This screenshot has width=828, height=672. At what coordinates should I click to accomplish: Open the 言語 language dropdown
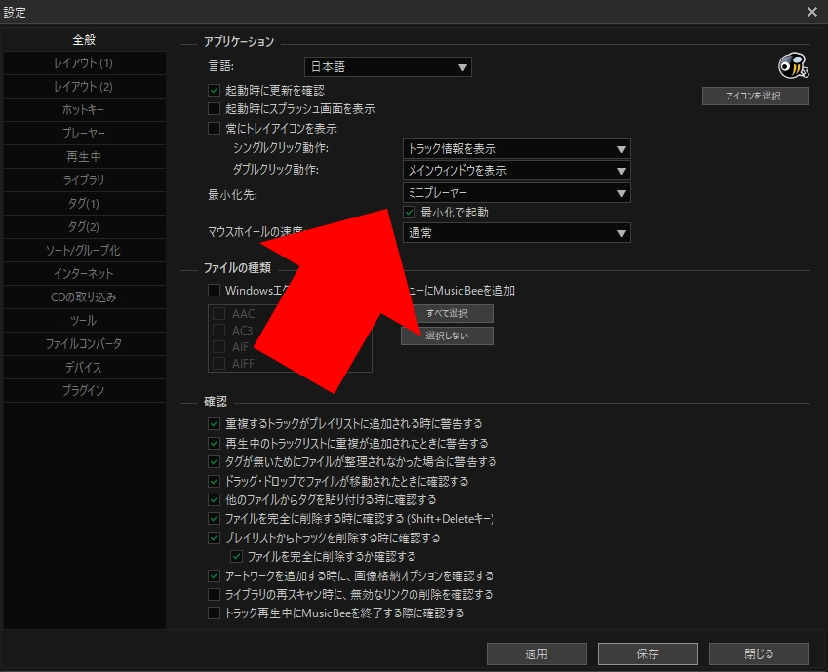[387, 66]
